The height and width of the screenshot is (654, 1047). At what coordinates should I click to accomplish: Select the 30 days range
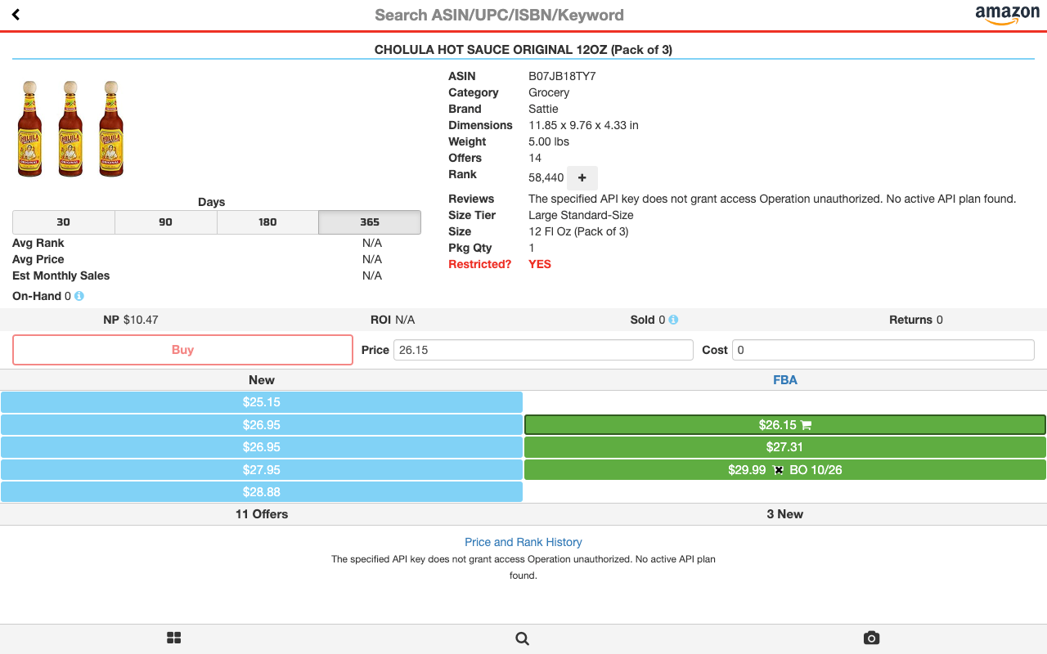point(64,222)
